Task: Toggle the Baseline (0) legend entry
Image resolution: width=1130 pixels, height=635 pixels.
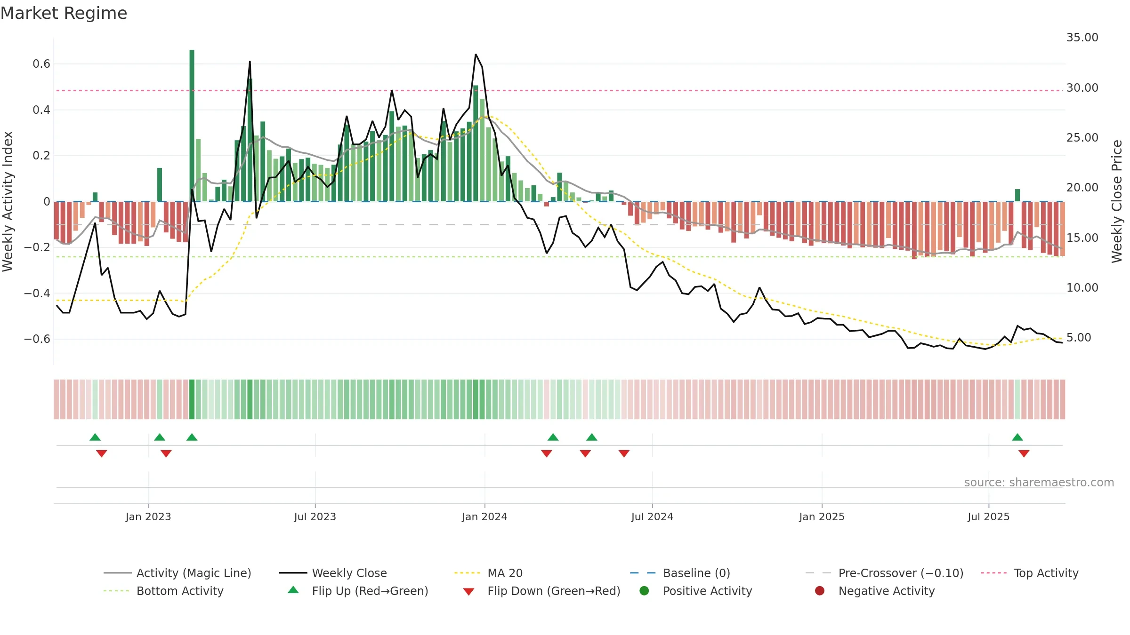Action: tap(680, 573)
